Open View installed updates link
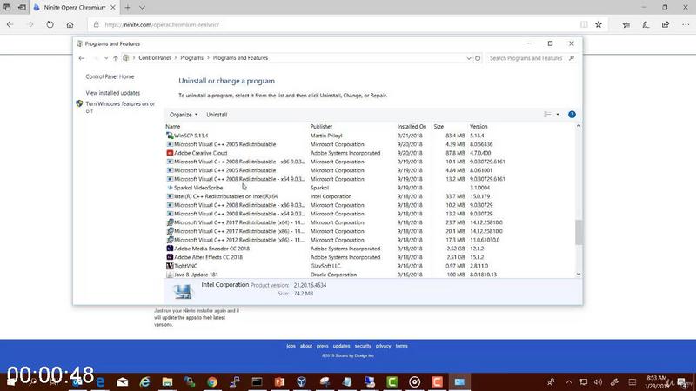This screenshot has width=696, height=391. [113, 93]
